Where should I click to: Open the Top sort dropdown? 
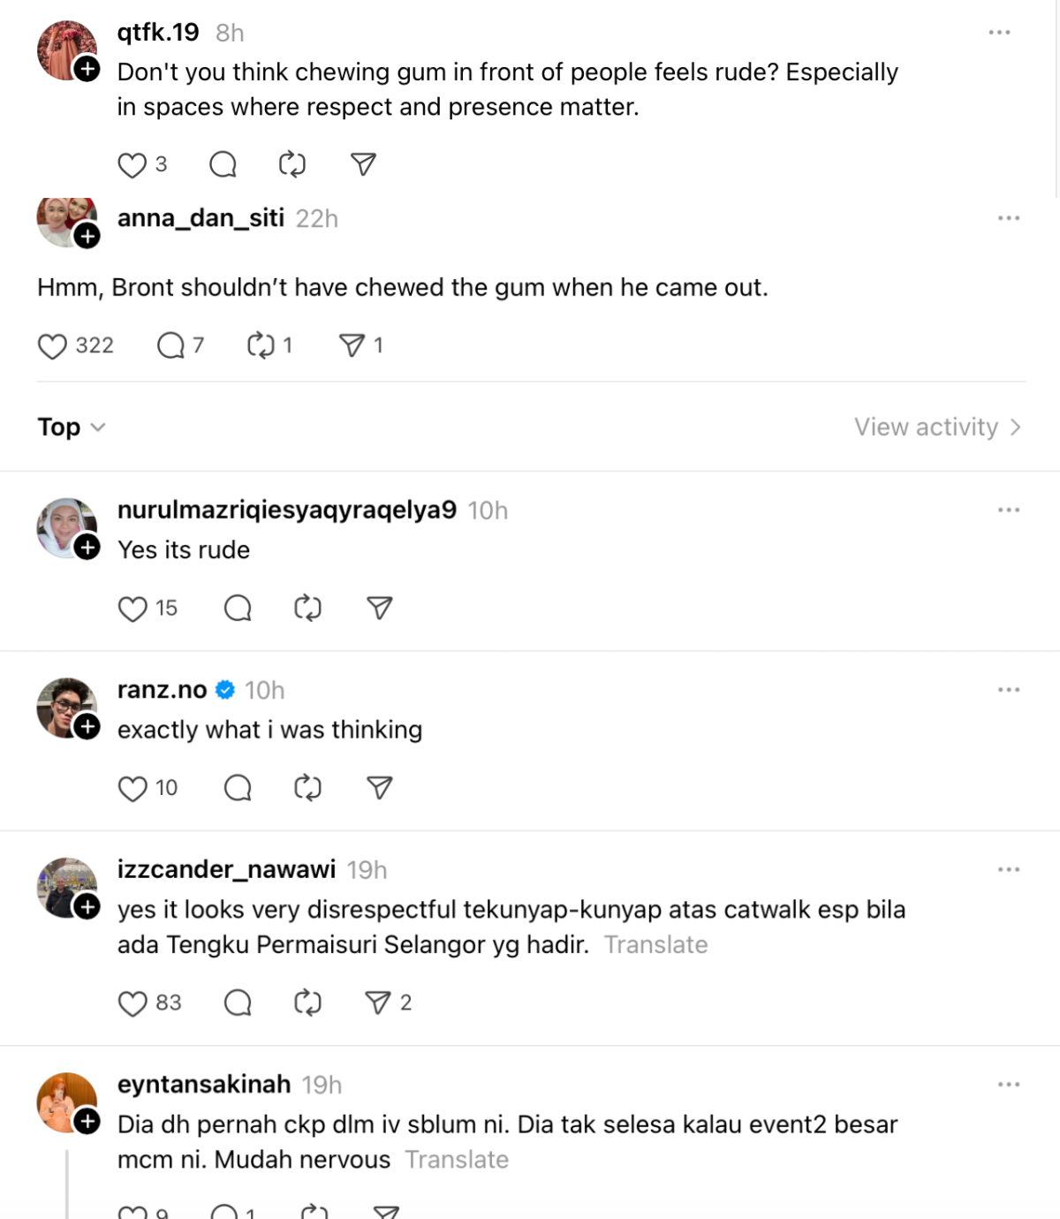coord(71,428)
